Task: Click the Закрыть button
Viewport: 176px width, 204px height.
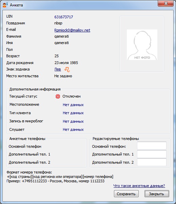Action: click(157, 194)
